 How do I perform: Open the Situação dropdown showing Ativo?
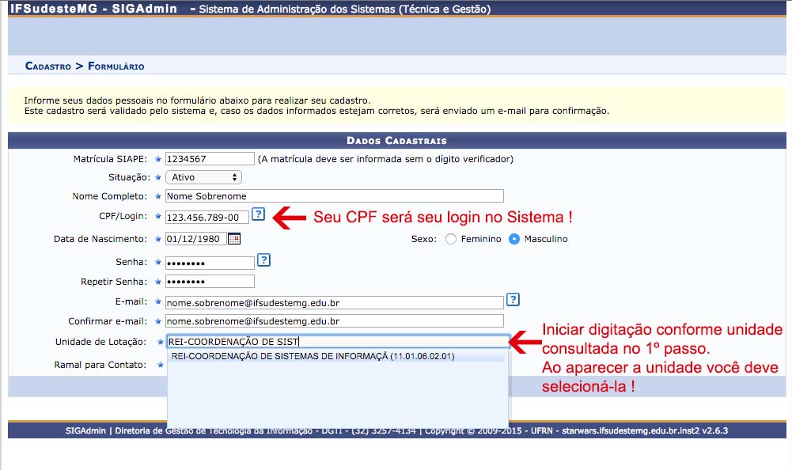click(203, 177)
